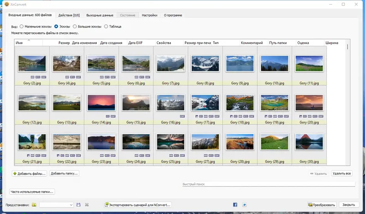This screenshot has width=365, height=214.
Task: Delete preset with the X icon
Action: [87, 205]
